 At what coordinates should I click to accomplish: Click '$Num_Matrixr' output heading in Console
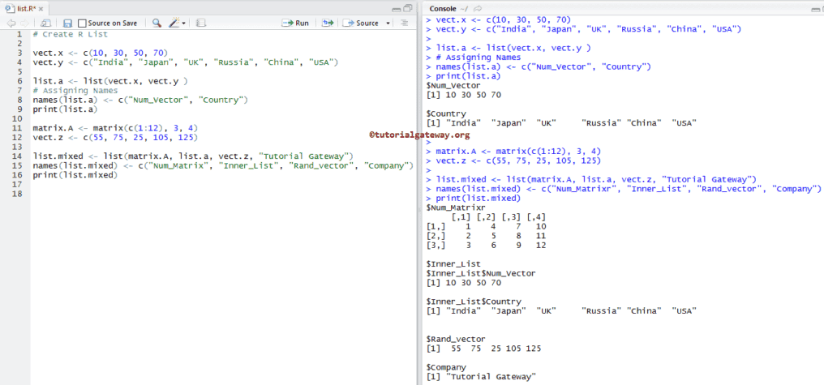coord(456,207)
